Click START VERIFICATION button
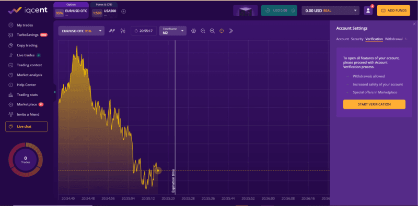Viewport: 418px width, 206px height. pos(374,104)
